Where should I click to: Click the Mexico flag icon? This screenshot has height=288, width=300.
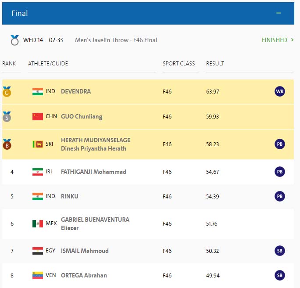38,223
